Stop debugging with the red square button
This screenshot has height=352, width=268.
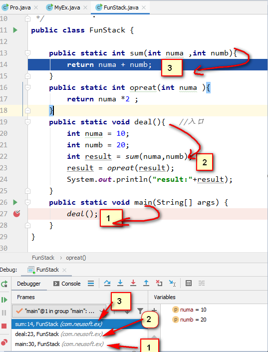tap(4, 326)
